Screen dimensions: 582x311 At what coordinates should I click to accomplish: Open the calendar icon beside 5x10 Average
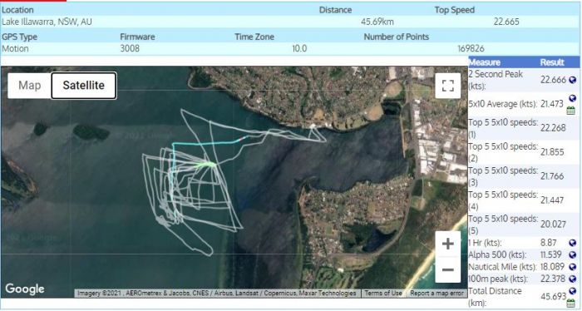click(x=571, y=111)
